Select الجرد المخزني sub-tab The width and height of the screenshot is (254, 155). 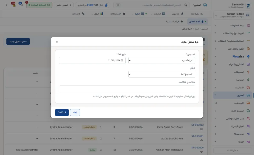point(197,21)
